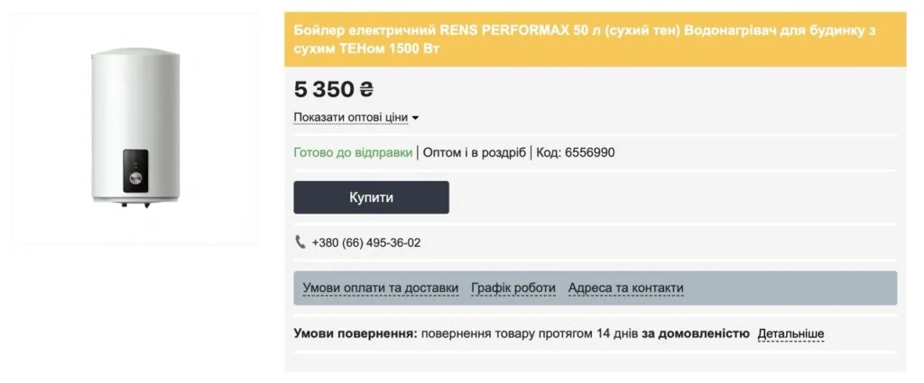Image resolution: width=924 pixels, height=383 pixels.
Task: Click the product code 6556990
Action: click(589, 152)
